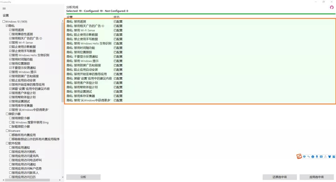Toggle the 隐私 category checkbox in the tree
The width and height of the screenshot is (336, 182).
click(7, 26)
